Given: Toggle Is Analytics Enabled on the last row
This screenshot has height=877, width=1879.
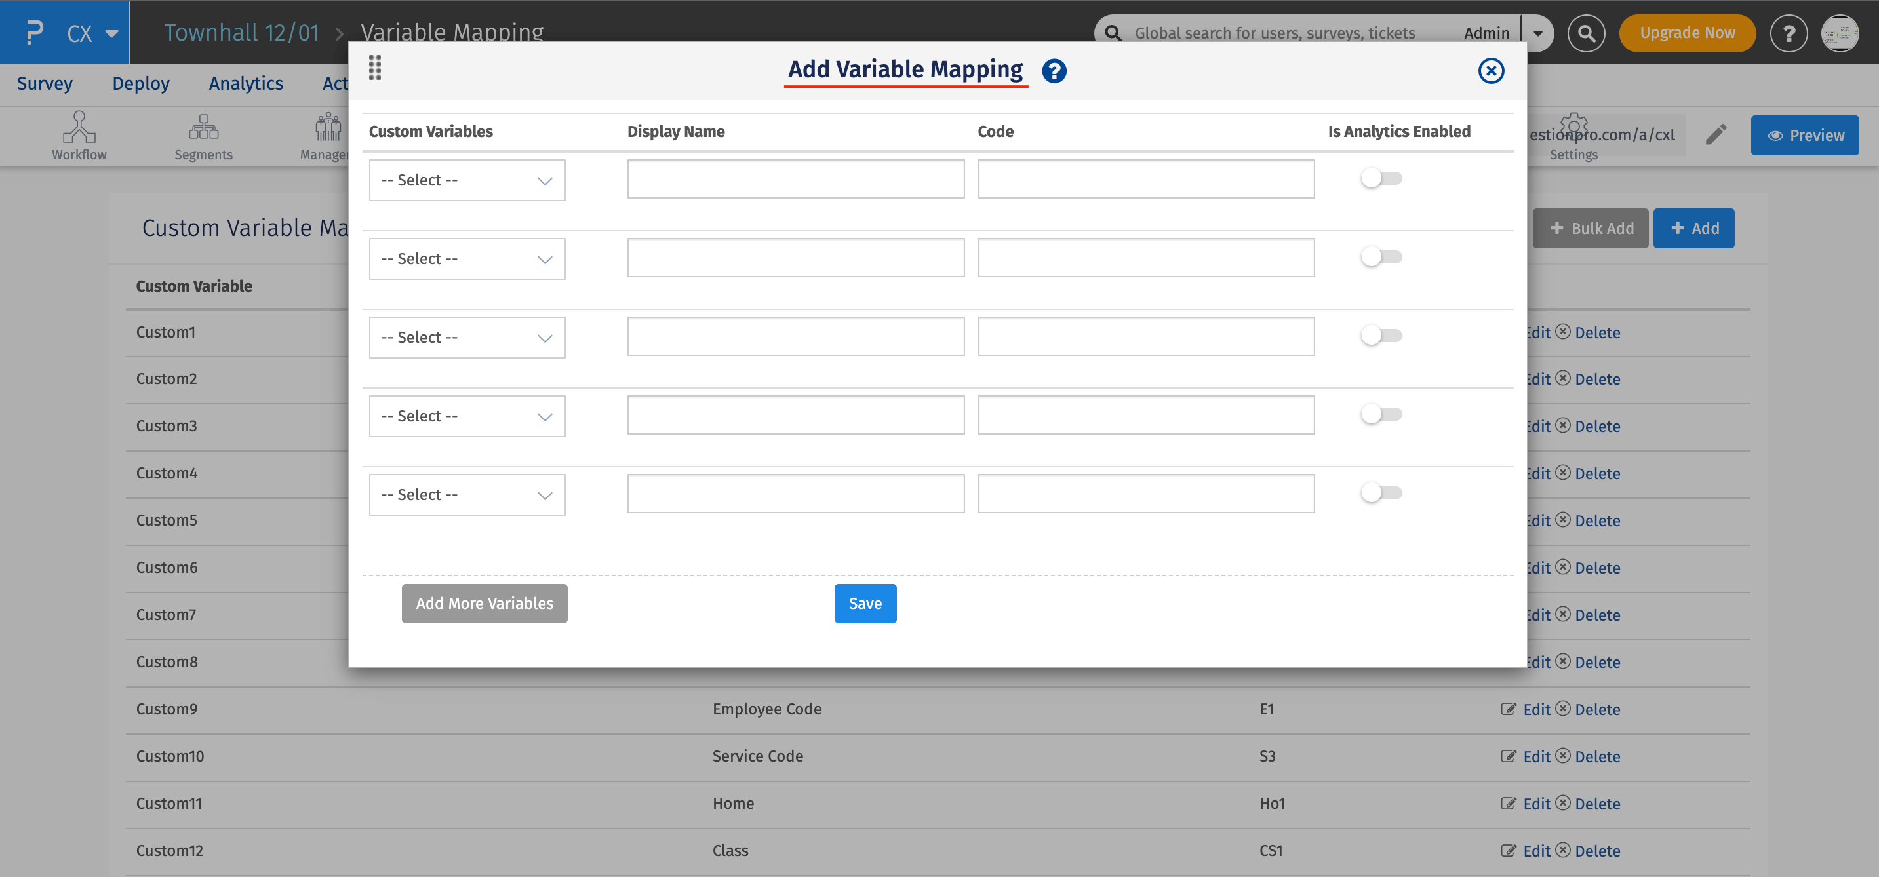Looking at the screenshot, I should click(1381, 492).
